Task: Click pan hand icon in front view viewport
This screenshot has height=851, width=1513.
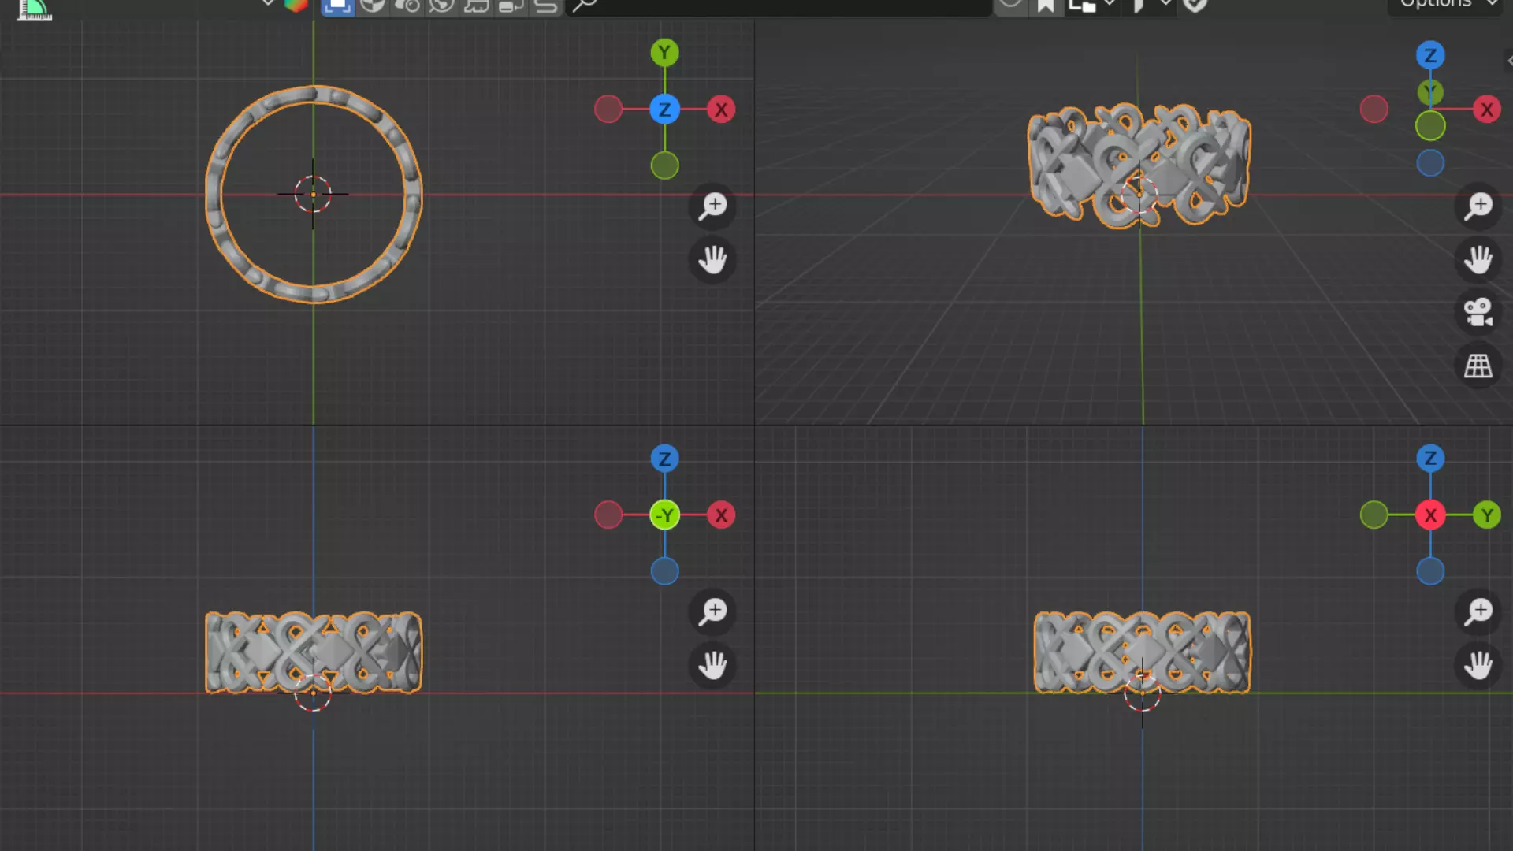Action: (712, 665)
